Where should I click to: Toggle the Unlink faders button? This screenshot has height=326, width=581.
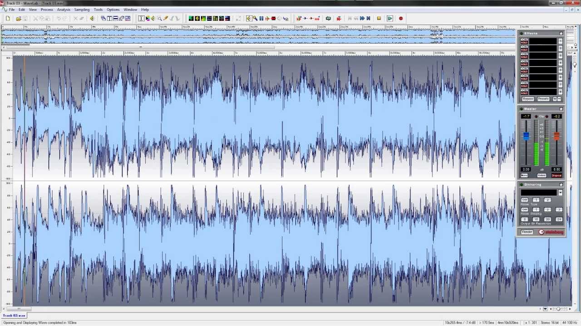coord(542,175)
